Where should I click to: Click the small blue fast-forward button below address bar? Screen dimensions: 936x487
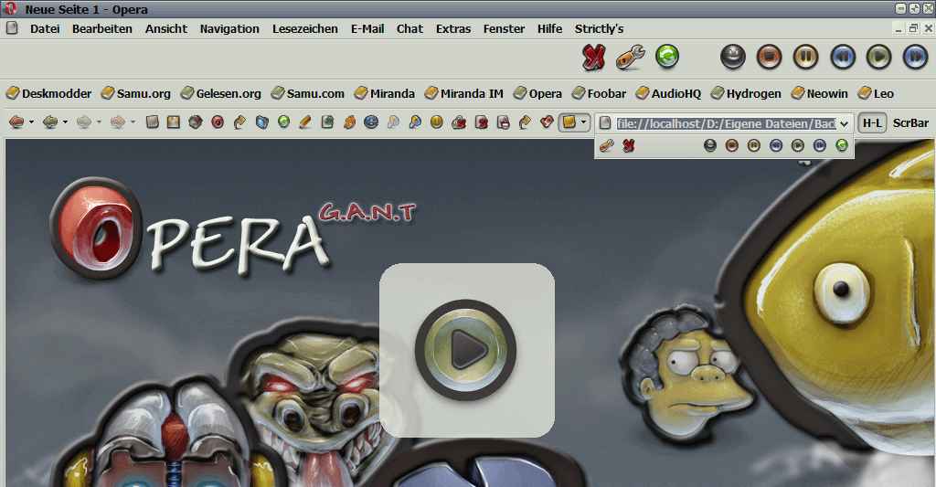[x=820, y=145]
